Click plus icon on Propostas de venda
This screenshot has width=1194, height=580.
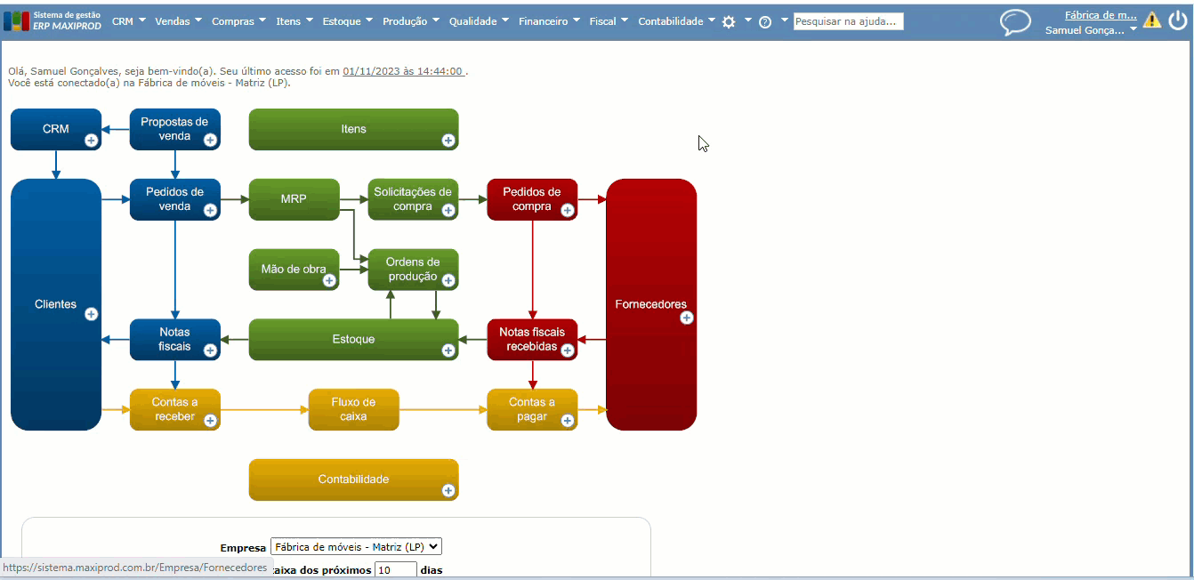tap(211, 141)
